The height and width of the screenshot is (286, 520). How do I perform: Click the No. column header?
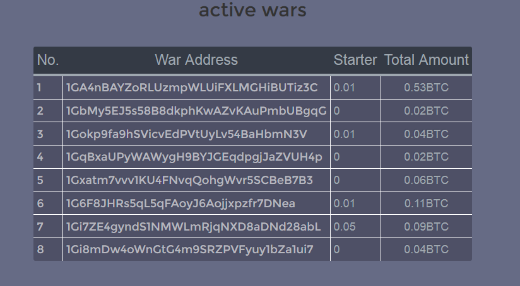point(48,60)
